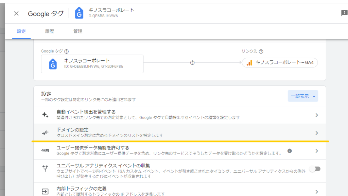Toggle ユニバーサル アナリティクス イベントの収集 switch

pos(315,169)
